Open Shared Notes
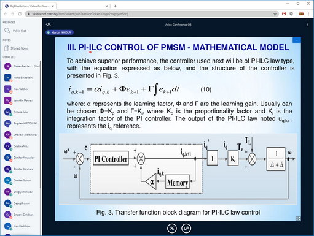Image resolution: width=314 pixels, height=236 pixels. [20, 48]
